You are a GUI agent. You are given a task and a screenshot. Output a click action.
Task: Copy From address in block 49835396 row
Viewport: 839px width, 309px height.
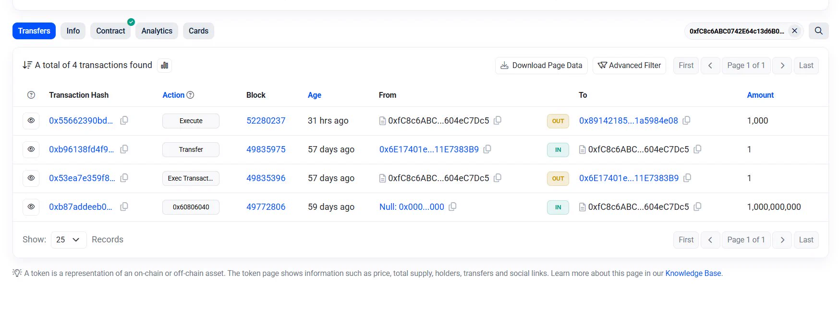tap(498, 178)
